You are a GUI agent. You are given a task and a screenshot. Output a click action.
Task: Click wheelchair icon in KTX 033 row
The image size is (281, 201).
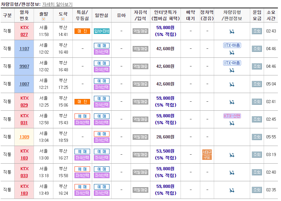[x=232, y=173]
